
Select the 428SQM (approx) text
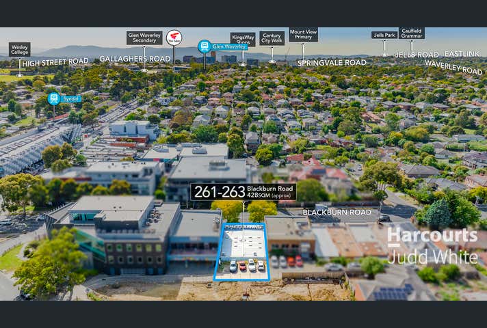[269, 195]
